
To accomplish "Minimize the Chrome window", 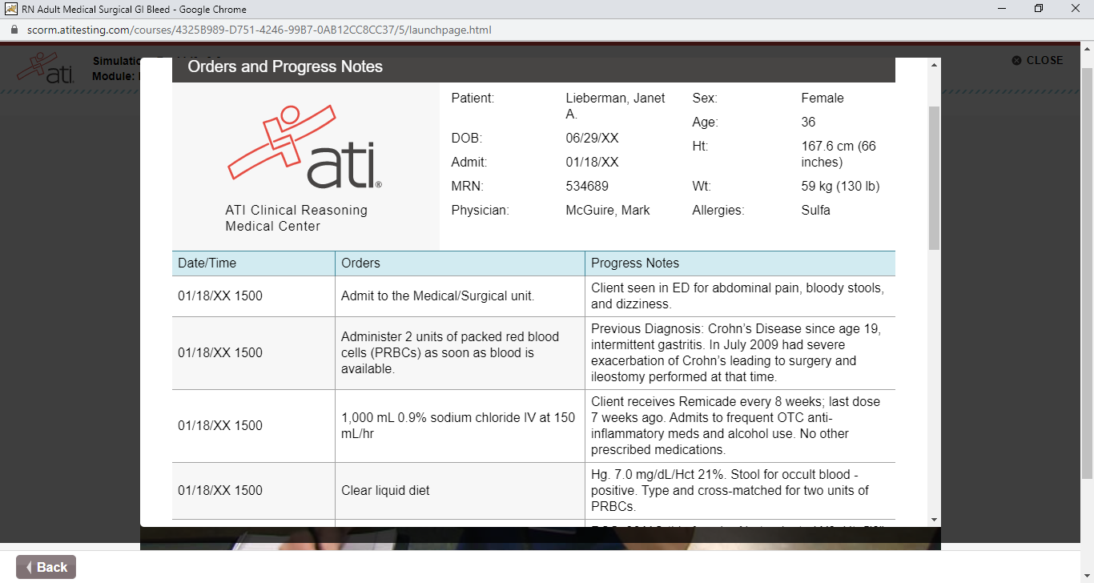I will point(1002,9).
